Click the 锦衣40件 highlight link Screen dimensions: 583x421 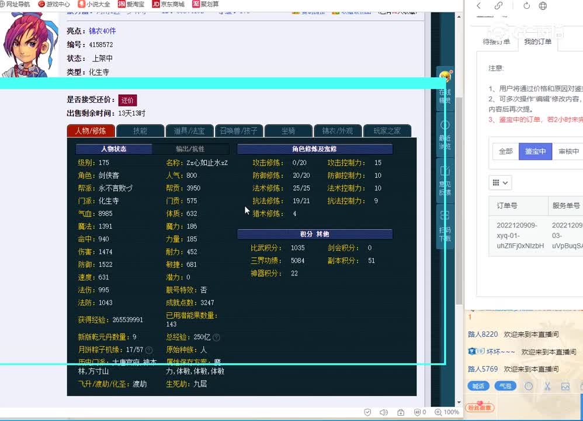pos(102,31)
